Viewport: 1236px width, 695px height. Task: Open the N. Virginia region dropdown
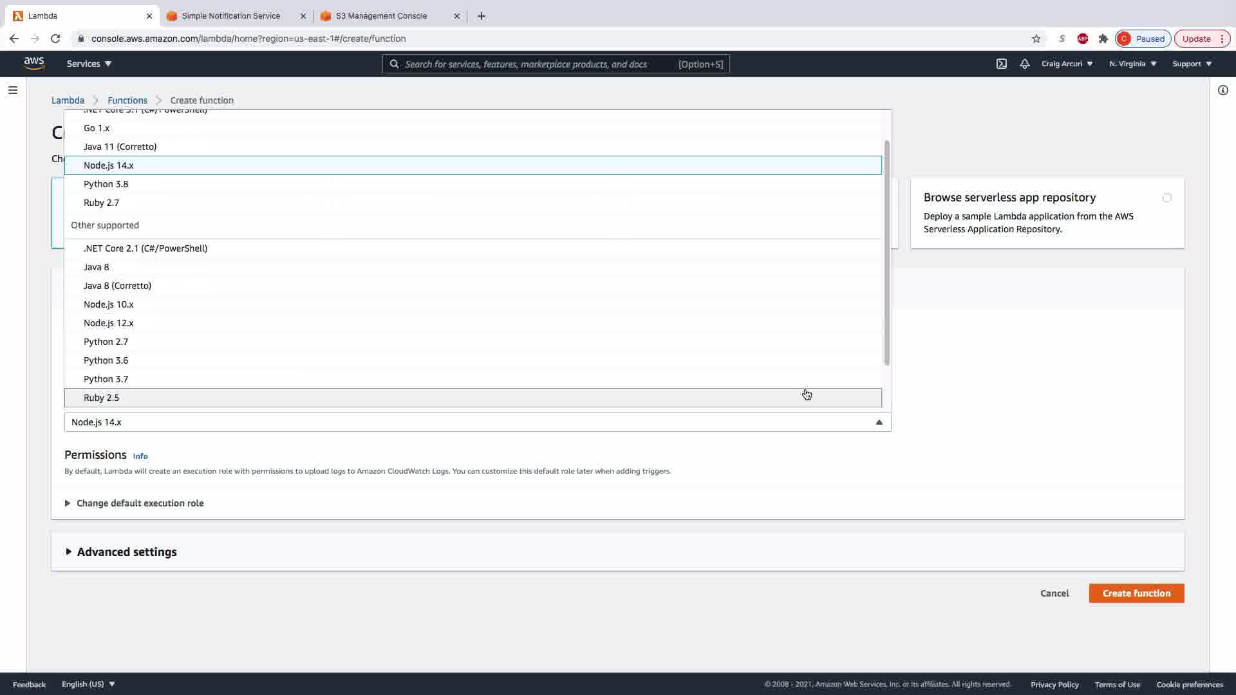pos(1132,64)
